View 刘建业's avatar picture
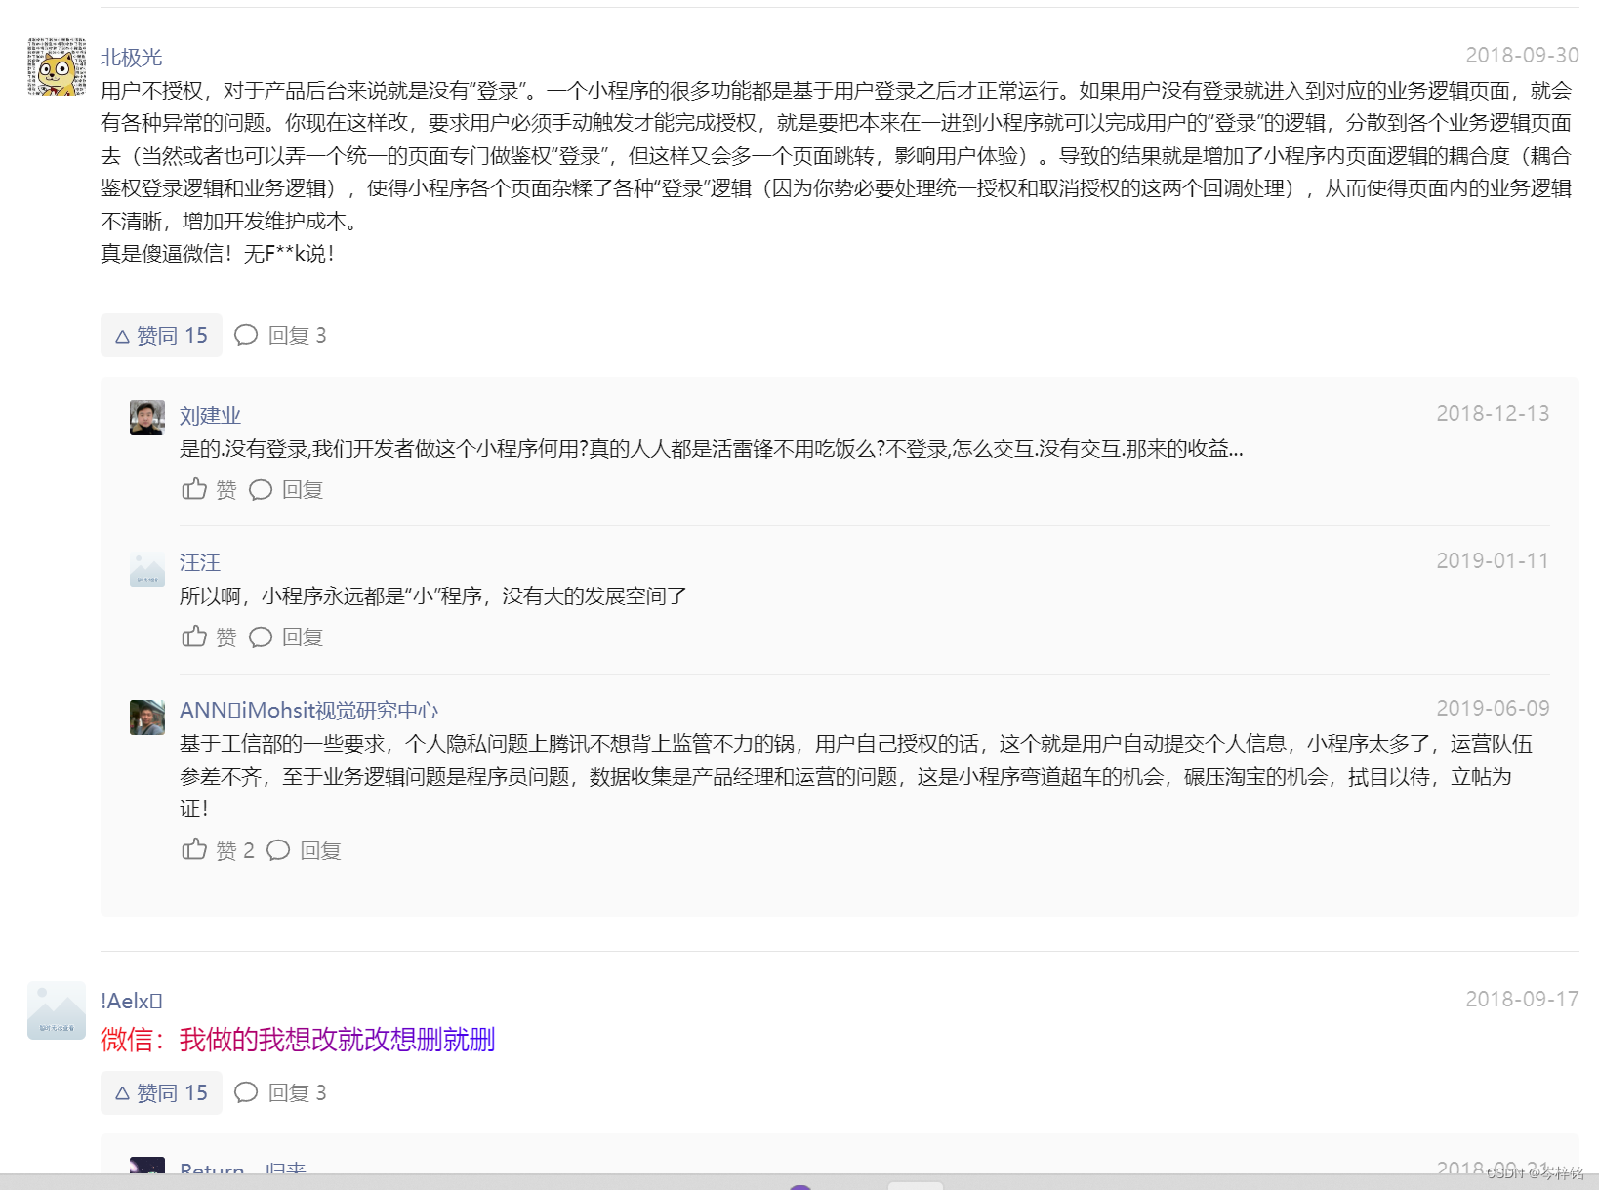The image size is (1599, 1190). (x=147, y=418)
